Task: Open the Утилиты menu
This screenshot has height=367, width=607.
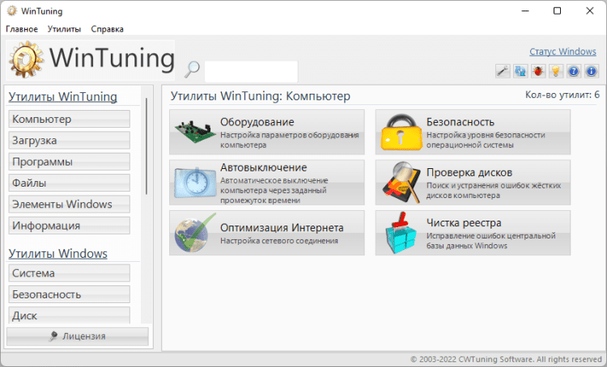Action: click(x=64, y=29)
